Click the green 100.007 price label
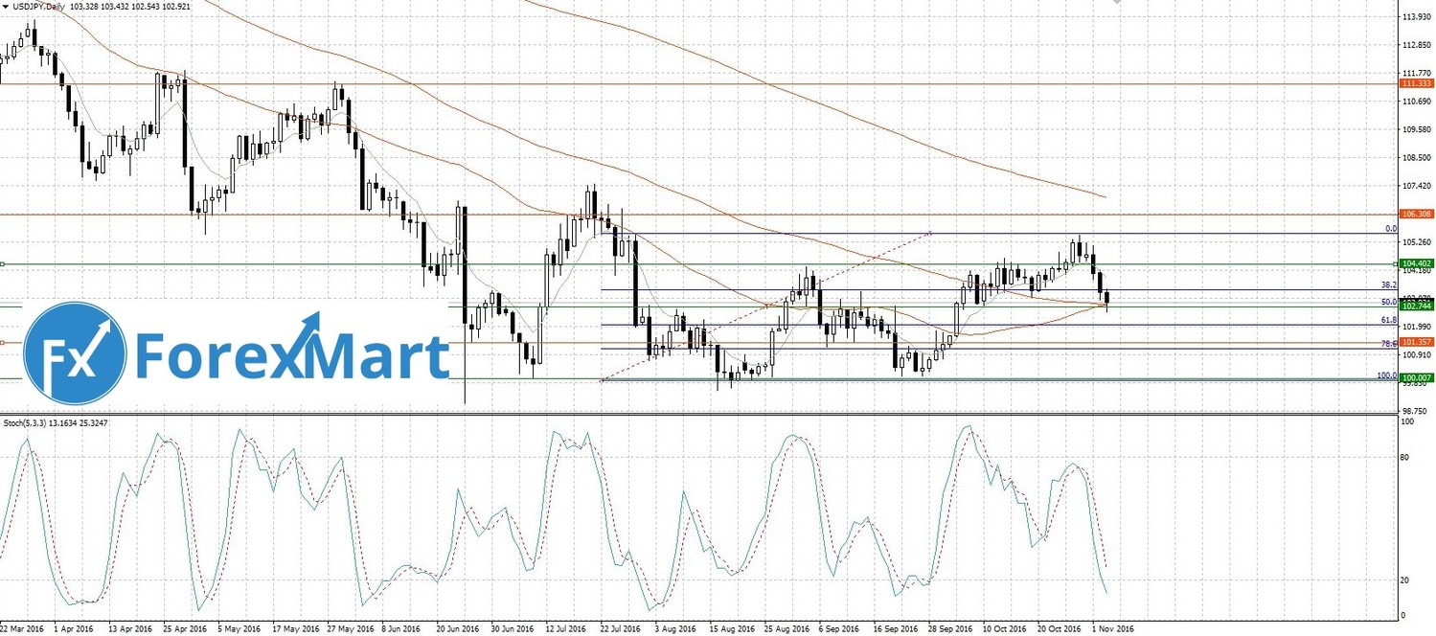 point(1415,379)
